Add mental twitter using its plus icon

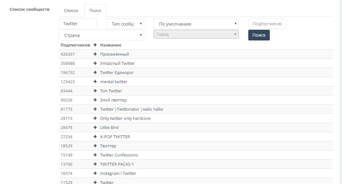[x=95, y=82]
